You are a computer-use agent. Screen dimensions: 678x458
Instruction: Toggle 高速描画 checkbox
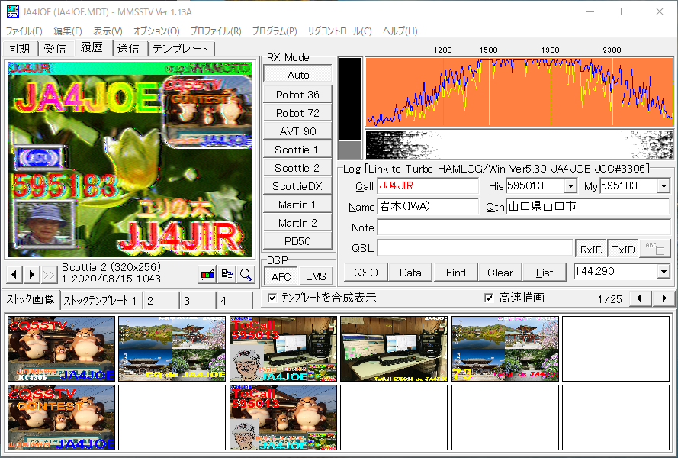tap(489, 298)
